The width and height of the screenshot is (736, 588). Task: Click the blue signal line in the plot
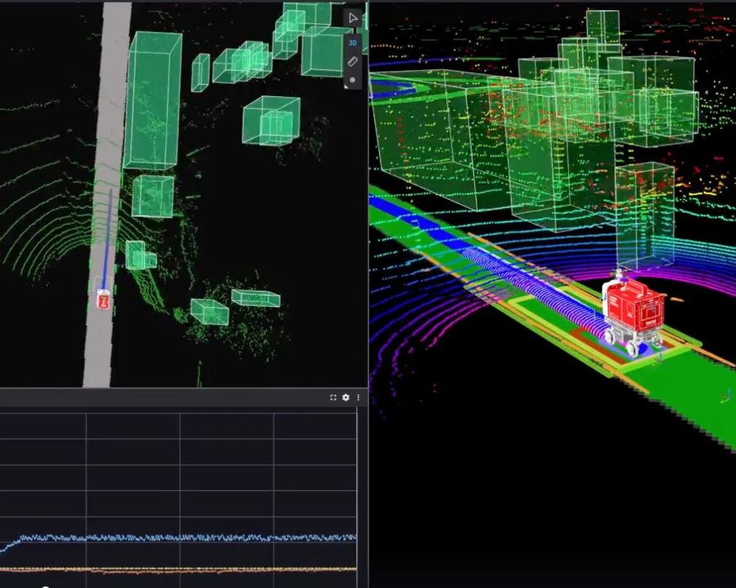point(184,538)
